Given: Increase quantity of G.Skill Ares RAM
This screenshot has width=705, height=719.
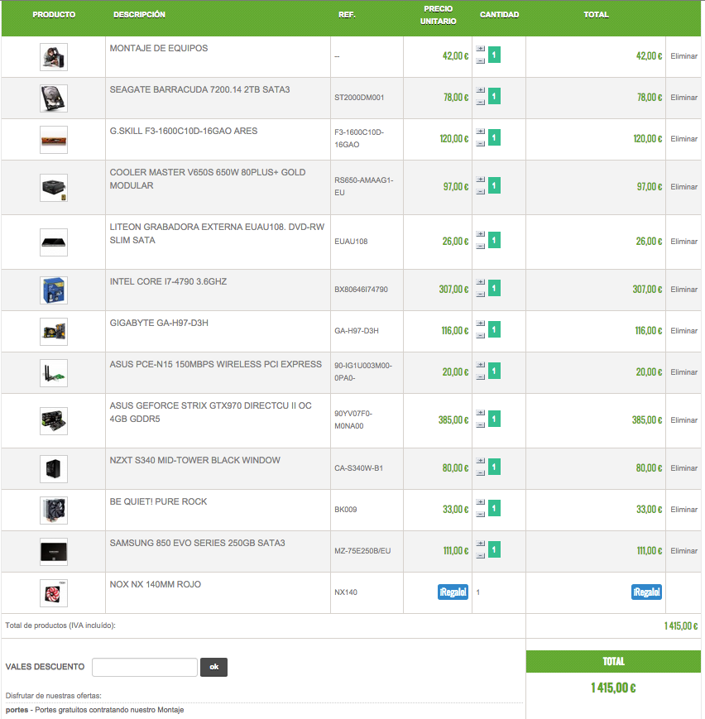Looking at the screenshot, I should pyautogui.click(x=480, y=132).
